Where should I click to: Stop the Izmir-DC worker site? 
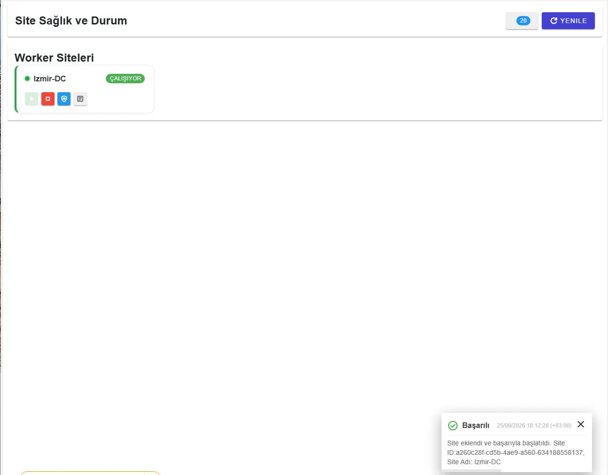click(48, 99)
